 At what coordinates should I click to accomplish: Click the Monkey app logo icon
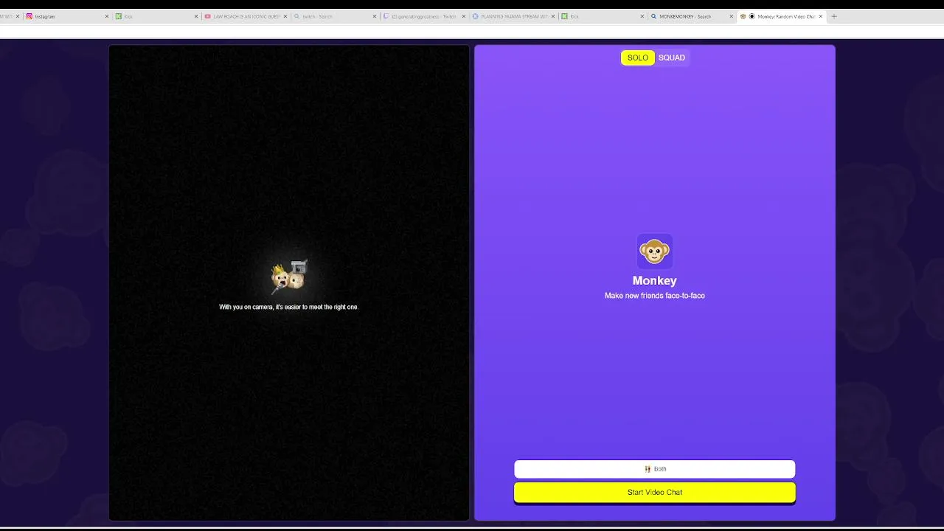click(655, 251)
